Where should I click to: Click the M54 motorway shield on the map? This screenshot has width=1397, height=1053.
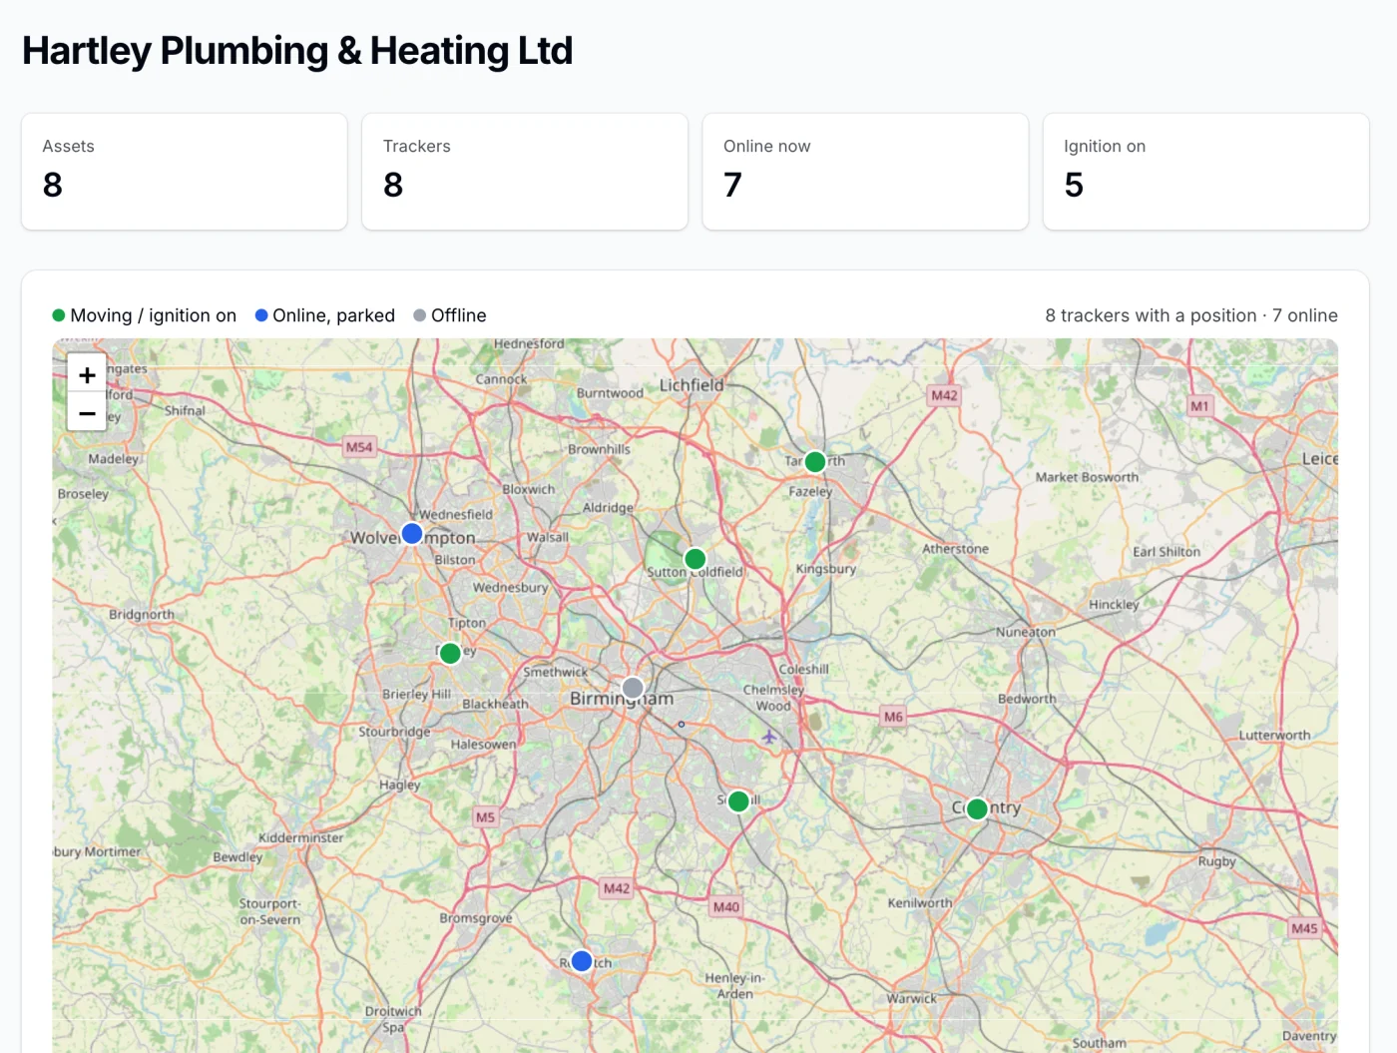click(359, 447)
